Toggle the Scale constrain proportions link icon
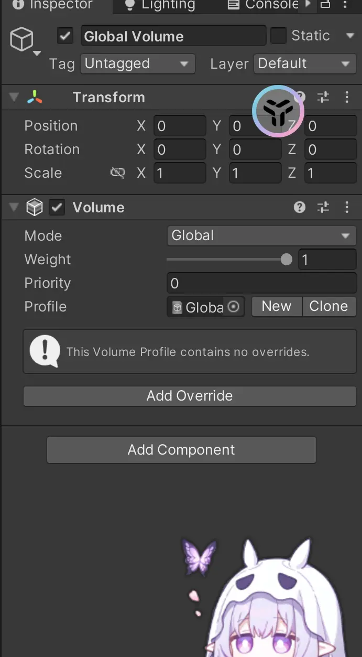 [x=117, y=173]
